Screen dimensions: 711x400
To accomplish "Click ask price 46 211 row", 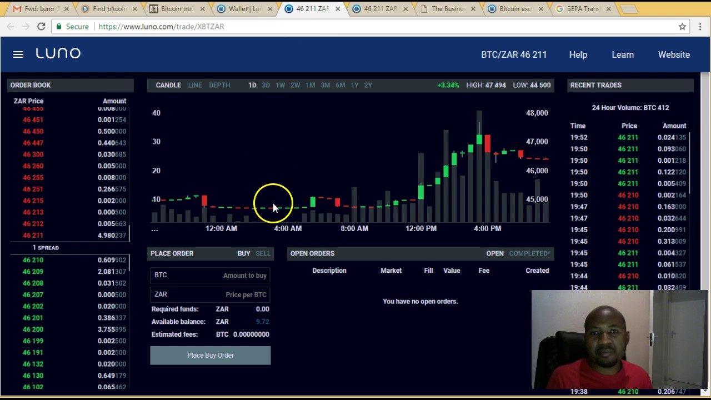I will [70, 235].
